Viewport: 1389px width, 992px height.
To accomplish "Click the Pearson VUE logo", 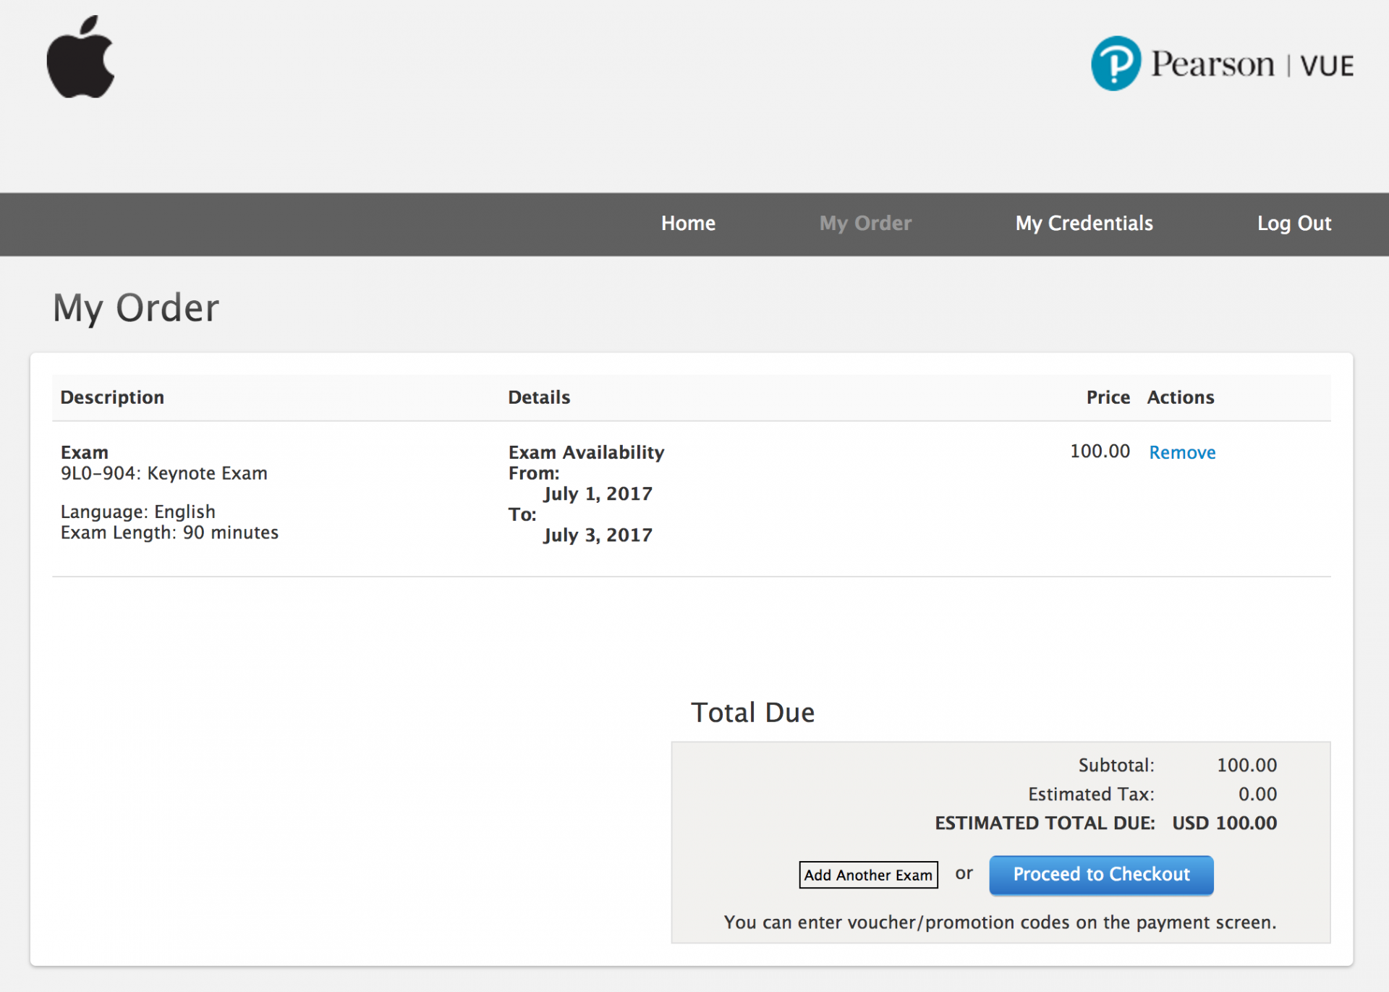I will (1221, 64).
